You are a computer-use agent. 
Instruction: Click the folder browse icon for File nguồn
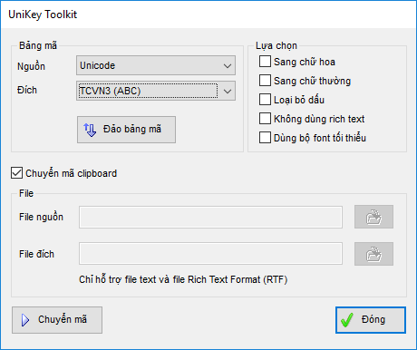click(373, 217)
